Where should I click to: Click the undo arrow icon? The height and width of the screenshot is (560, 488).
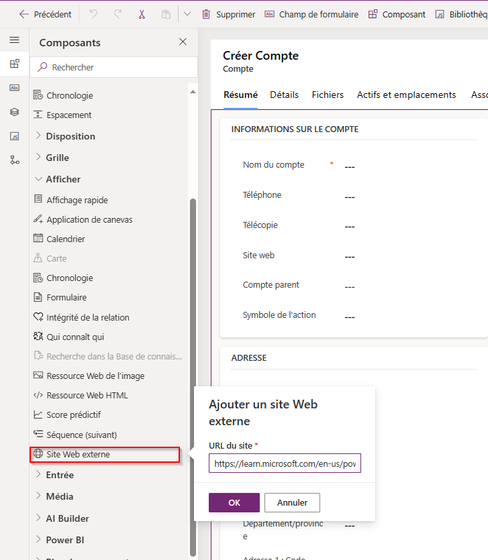(x=93, y=14)
